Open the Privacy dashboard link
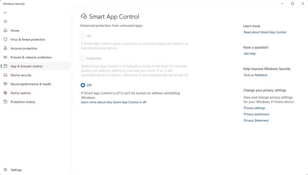308x175 pixels. coord(256,114)
